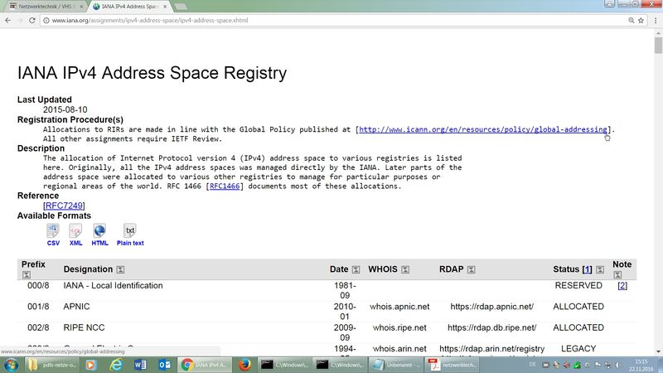Image resolution: width=663 pixels, height=373 pixels.
Task: Open the pdfs-netze folder in taskbar
Action: (52, 365)
